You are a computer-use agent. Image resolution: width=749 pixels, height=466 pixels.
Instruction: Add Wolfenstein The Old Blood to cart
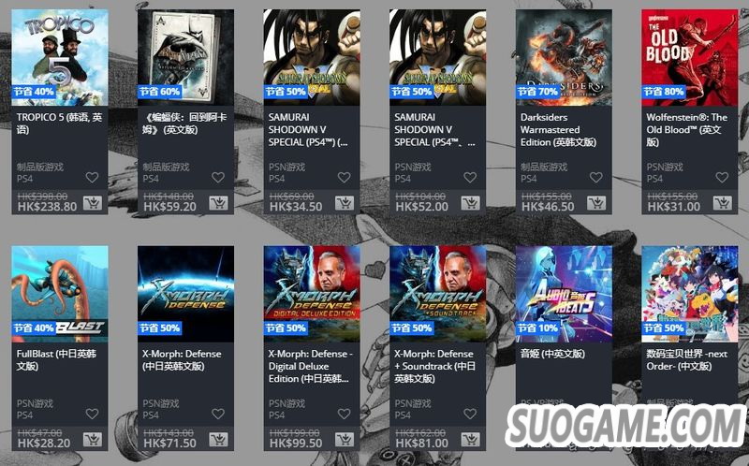click(x=722, y=203)
